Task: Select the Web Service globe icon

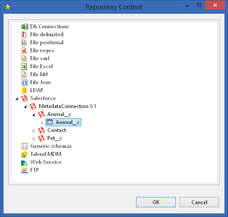Action: 24,163
